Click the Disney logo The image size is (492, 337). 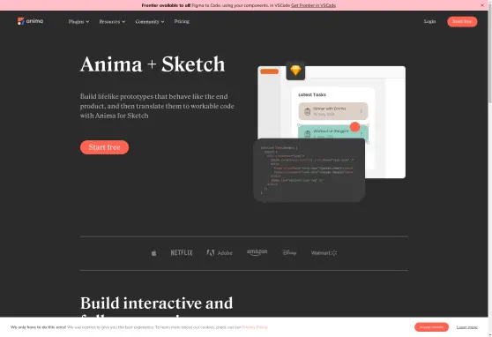click(x=289, y=252)
